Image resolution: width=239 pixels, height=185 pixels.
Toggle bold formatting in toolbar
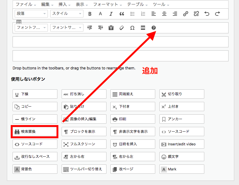click(x=90, y=14)
